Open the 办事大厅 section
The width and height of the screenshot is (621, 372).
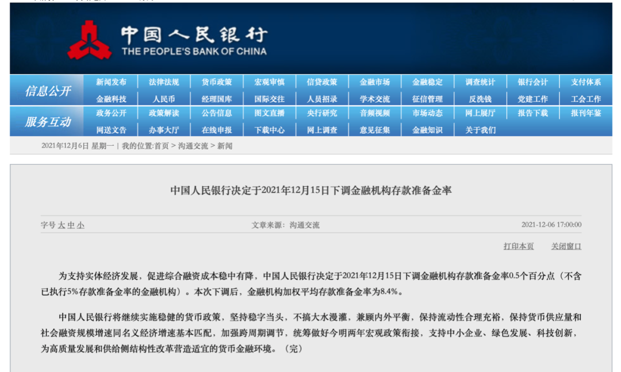[163, 130]
